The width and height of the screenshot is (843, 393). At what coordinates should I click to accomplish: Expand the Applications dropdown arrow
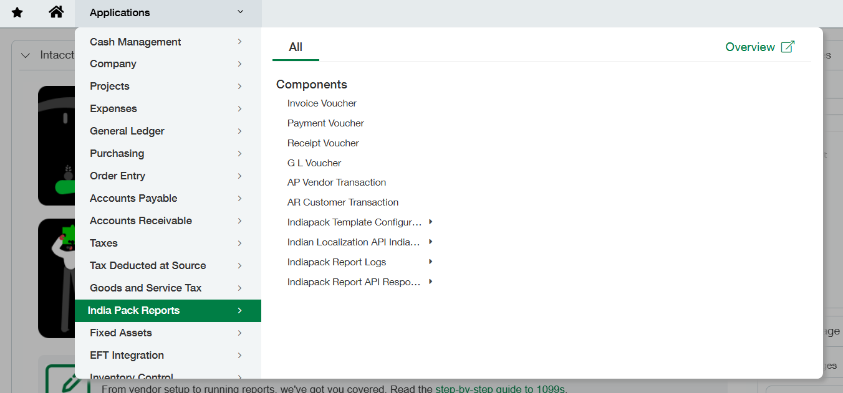point(241,12)
